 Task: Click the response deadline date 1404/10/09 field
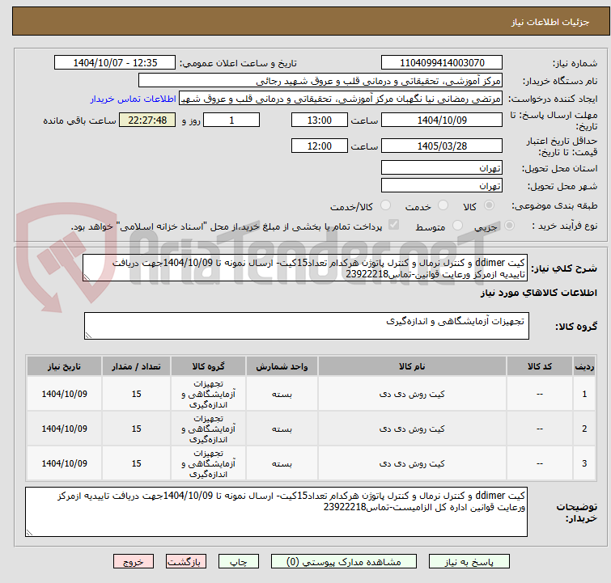click(442, 120)
